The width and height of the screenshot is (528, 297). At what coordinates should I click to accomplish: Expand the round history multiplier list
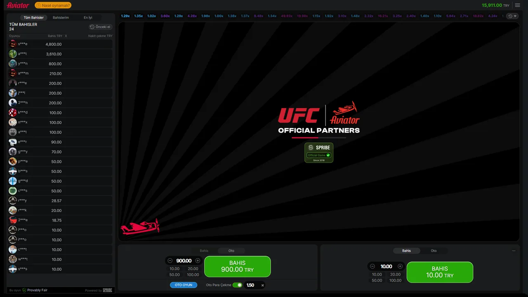513,16
